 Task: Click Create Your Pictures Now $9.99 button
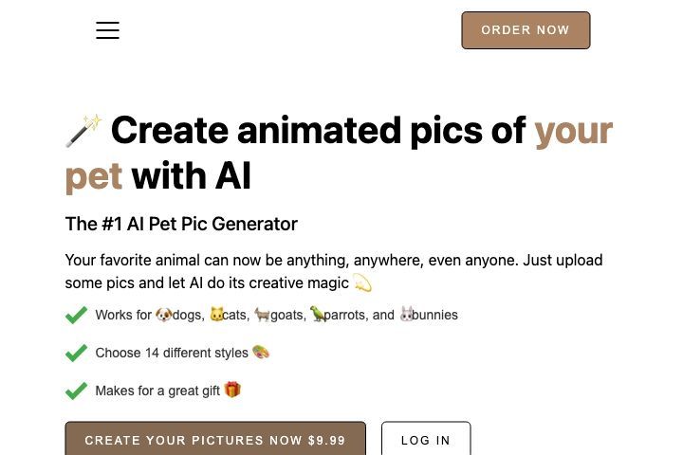pyautogui.click(x=215, y=439)
